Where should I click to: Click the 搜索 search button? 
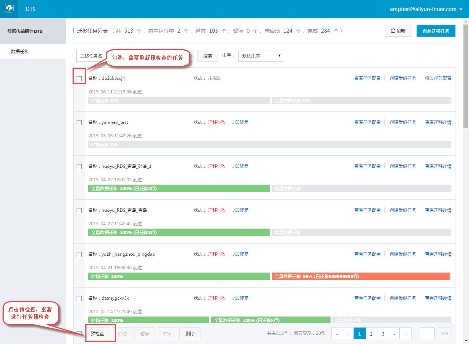pos(208,56)
